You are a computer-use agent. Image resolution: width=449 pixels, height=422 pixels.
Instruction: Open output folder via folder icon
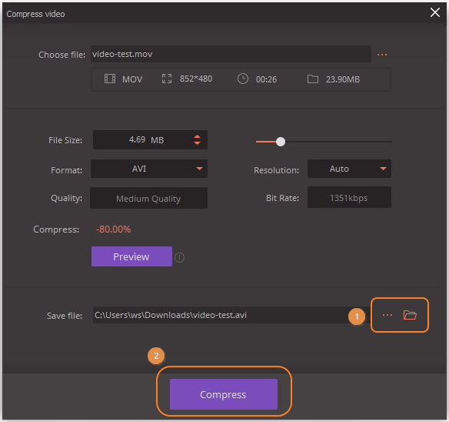(x=410, y=315)
